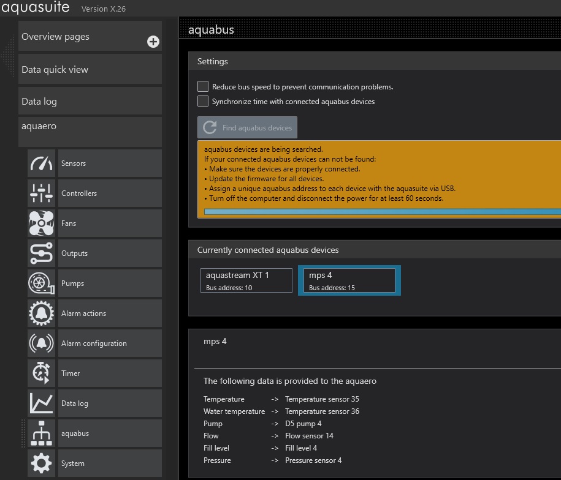Toggle Synchronize time with aquabus devices
561x480 pixels.
point(203,101)
